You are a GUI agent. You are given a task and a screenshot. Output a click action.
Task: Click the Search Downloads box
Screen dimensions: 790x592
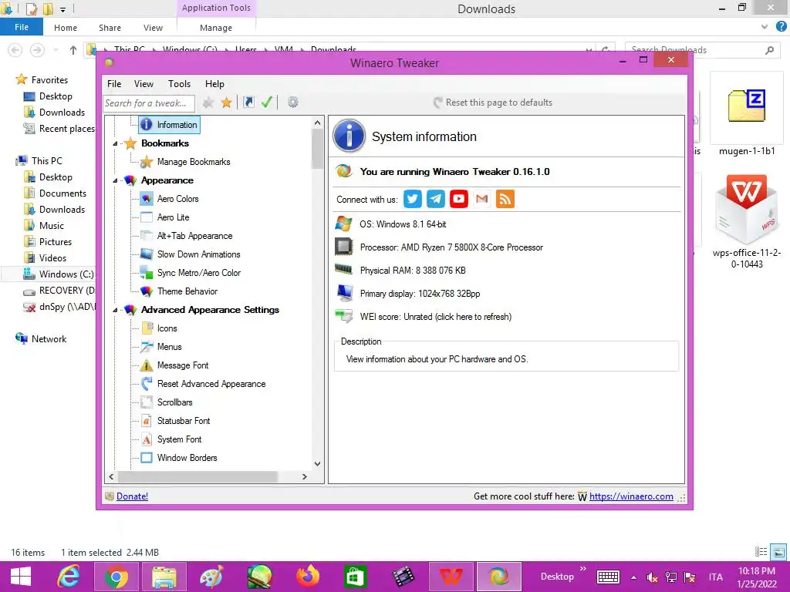tap(701, 50)
